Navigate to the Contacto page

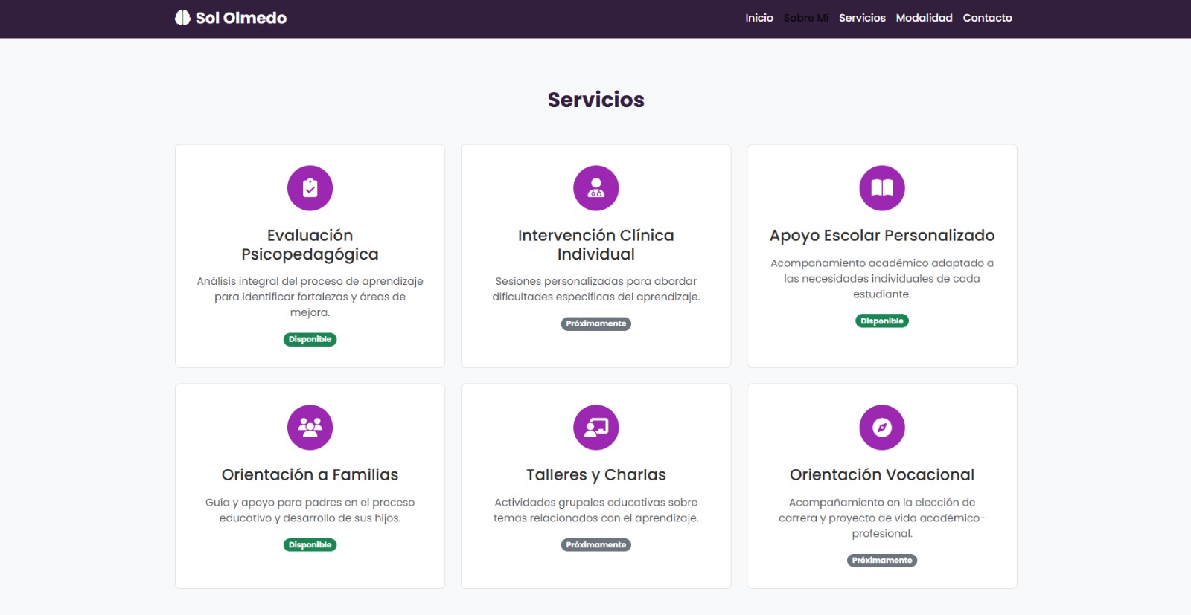click(x=987, y=18)
